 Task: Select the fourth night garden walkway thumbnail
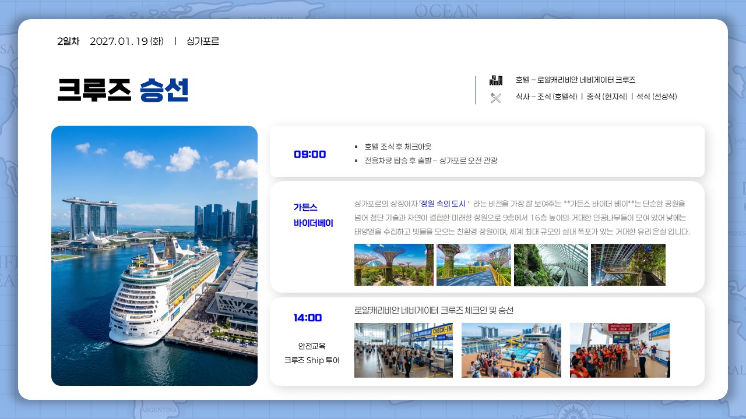pos(628,265)
